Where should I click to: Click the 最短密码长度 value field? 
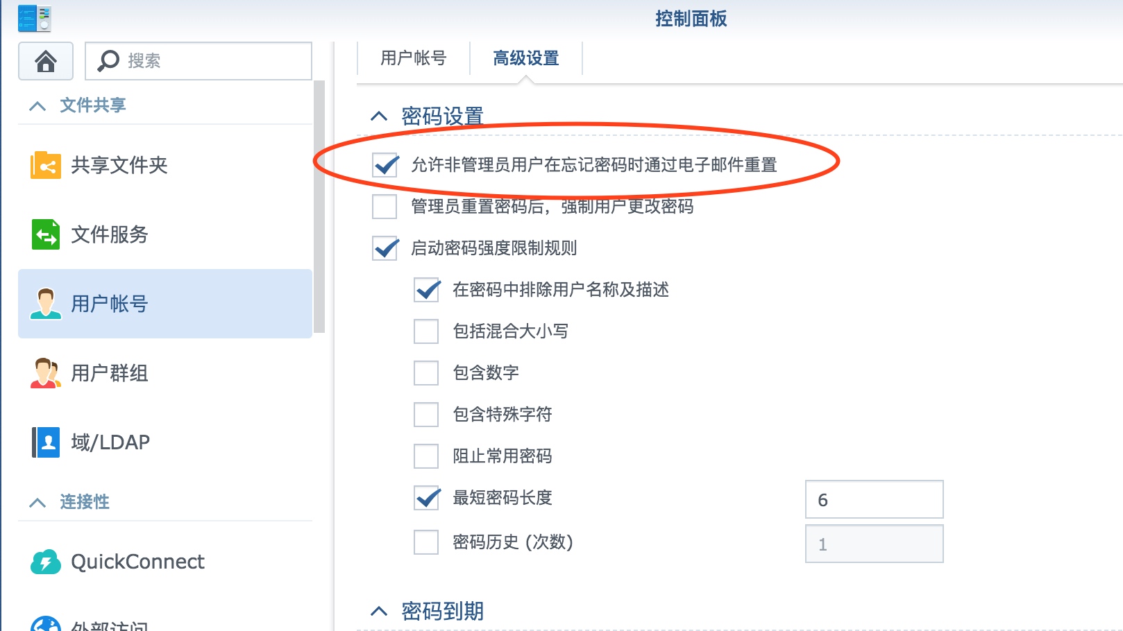[875, 499]
